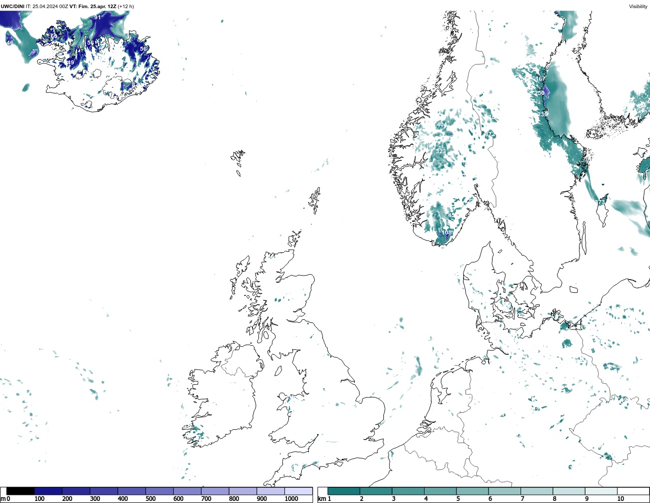This screenshot has width=650, height=503.
Task: Click the 8–9 km legend swatch
Action: pos(569,491)
